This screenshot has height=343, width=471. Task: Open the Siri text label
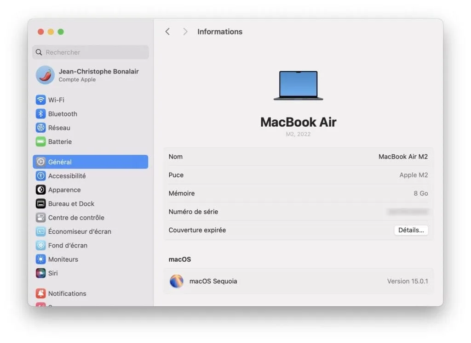pos(53,273)
